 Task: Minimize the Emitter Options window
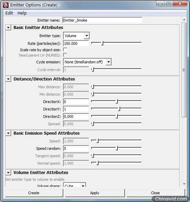coord(160,4)
